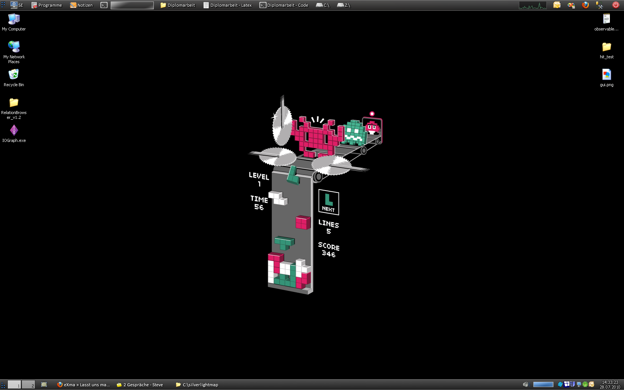This screenshot has height=390, width=624.
Task: Switch to 2 Gespräche - Steve task
Action: click(x=140, y=385)
